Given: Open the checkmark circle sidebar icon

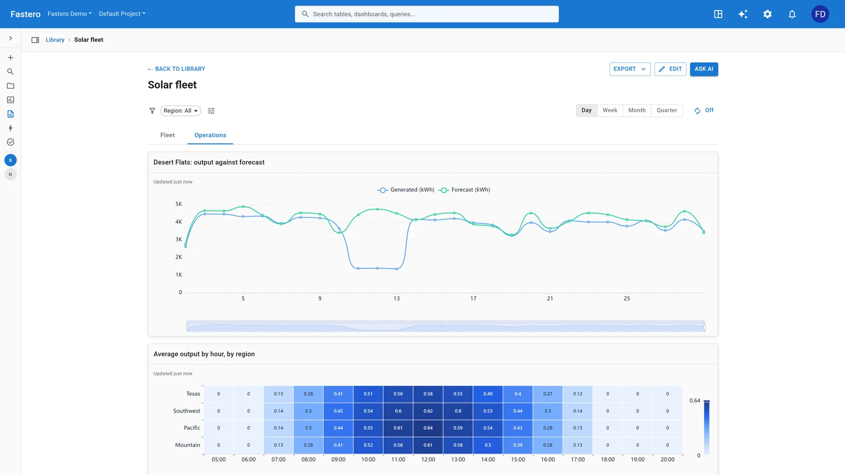Looking at the screenshot, I should click(10, 142).
